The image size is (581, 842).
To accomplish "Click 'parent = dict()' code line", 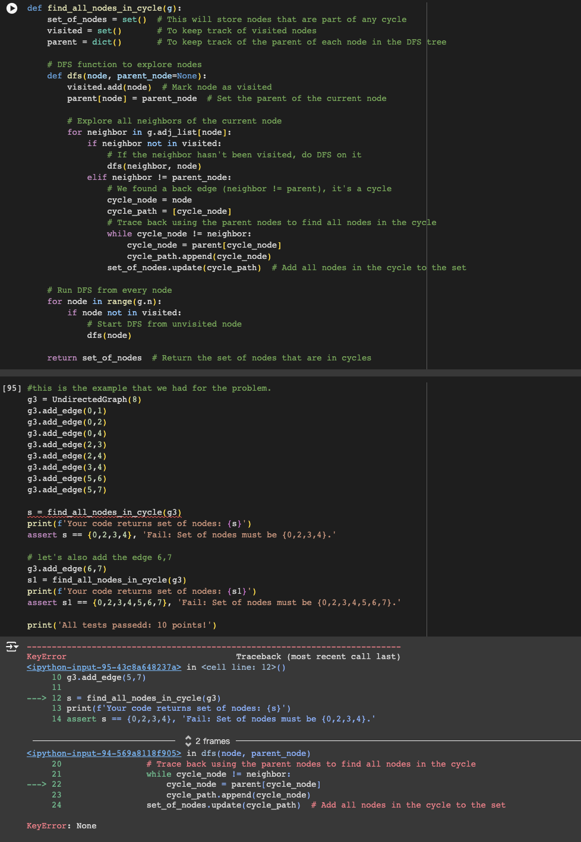I will [x=84, y=42].
